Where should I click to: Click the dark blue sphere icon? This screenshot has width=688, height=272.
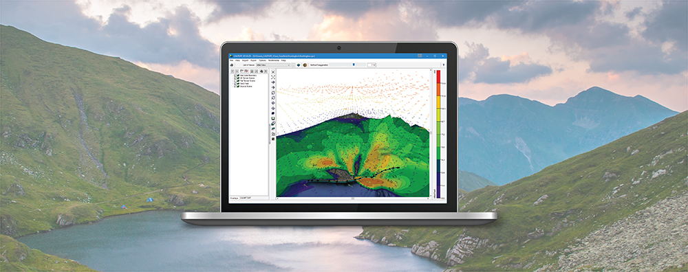click(273, 113)
